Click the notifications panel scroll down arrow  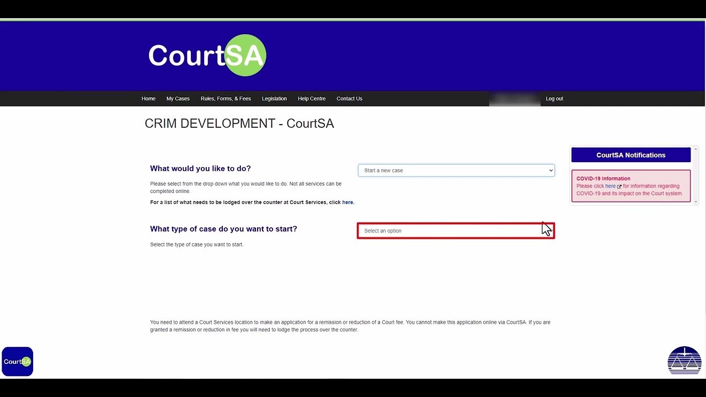(x=696, y=202)
